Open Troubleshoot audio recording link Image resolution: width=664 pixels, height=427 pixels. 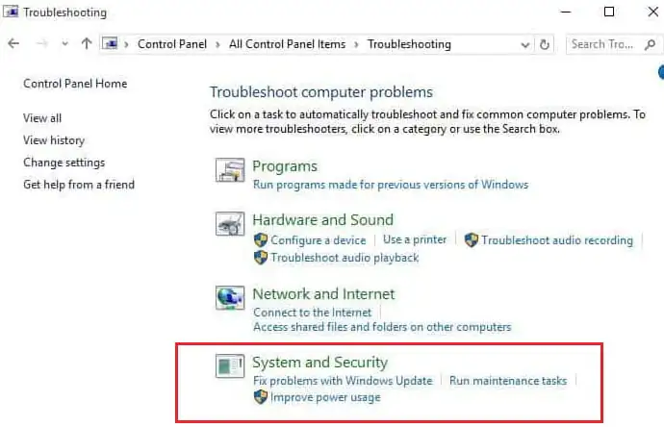pyautogui.click(x=557, y=240)
